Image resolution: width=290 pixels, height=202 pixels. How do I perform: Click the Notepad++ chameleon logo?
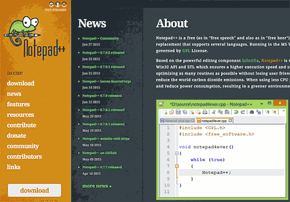[x=35, y=38]
